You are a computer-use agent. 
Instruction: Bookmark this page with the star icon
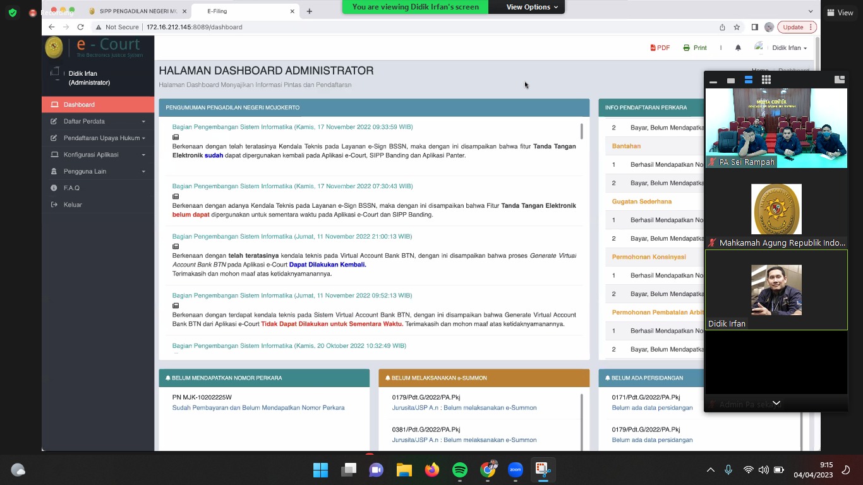tap(737, 27)
